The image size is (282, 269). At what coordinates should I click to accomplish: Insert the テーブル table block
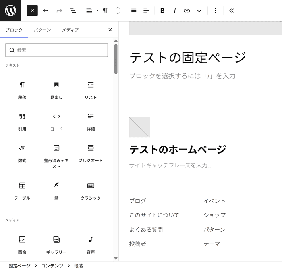click(22, 191)
